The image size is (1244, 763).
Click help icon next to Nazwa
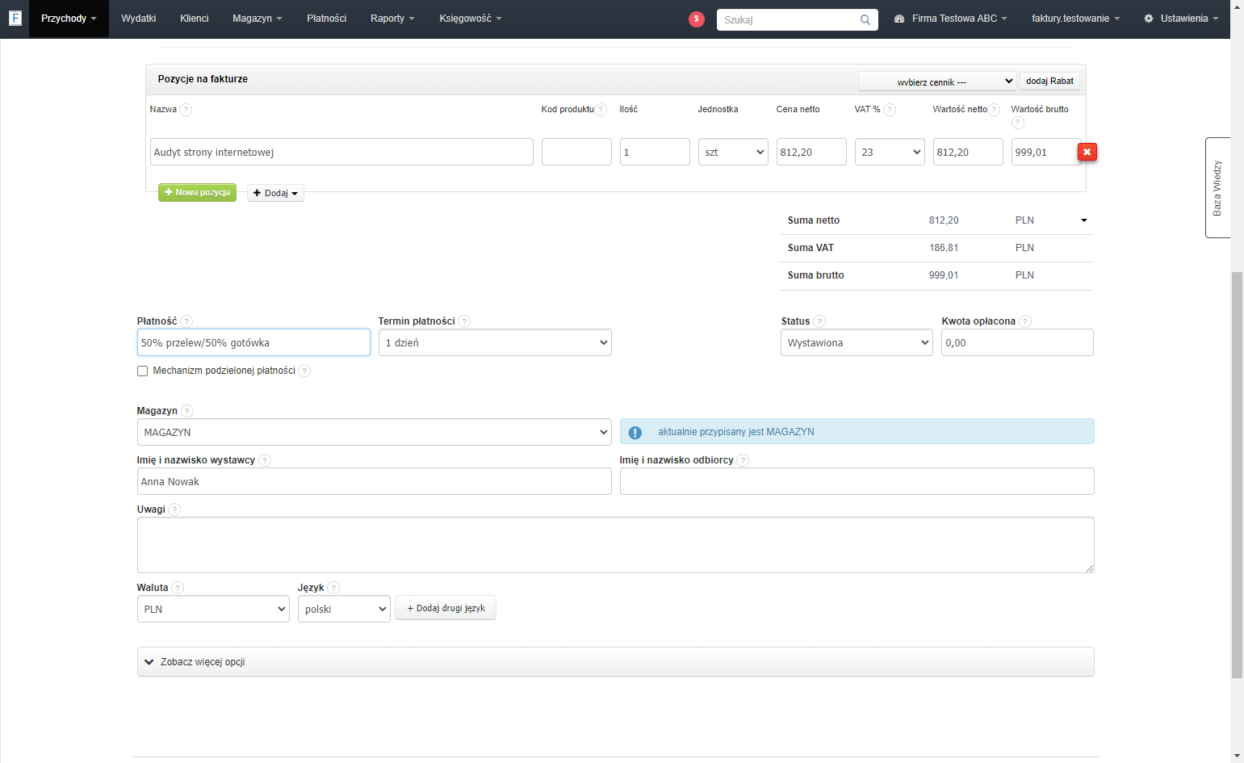pos(186,110)
